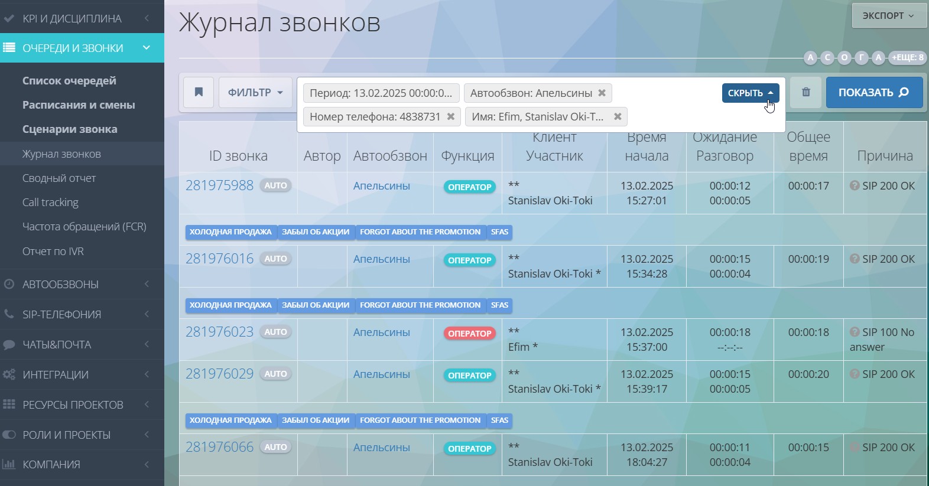Click help icon beside SIP 200 OK at 15:39:17
The height and width of the screenshot is (486, 929).
[x=855, y=374]
